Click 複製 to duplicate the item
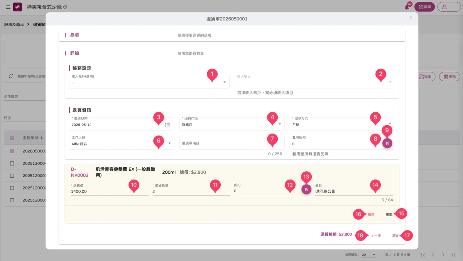This screenshot has height=261, width=463. coord(389,214)
